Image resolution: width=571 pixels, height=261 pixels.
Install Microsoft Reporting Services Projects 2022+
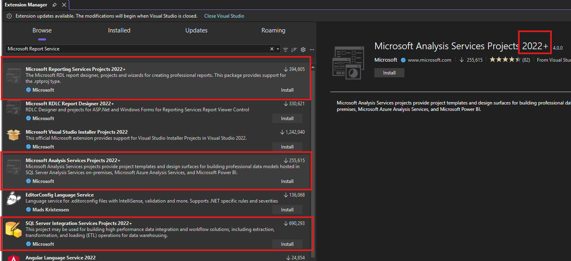(287, 90)
